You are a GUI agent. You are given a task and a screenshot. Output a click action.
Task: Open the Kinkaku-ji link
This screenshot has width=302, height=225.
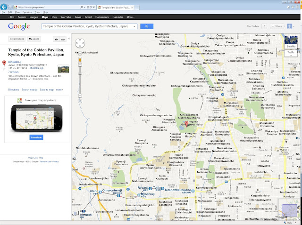[x=15, y=62]
